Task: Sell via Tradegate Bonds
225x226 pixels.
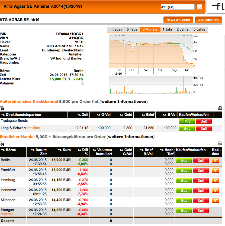Action: [204, 121]
